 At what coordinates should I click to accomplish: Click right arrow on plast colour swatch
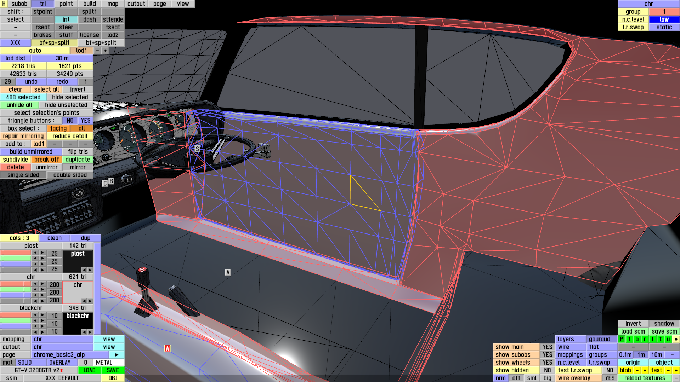90,270
